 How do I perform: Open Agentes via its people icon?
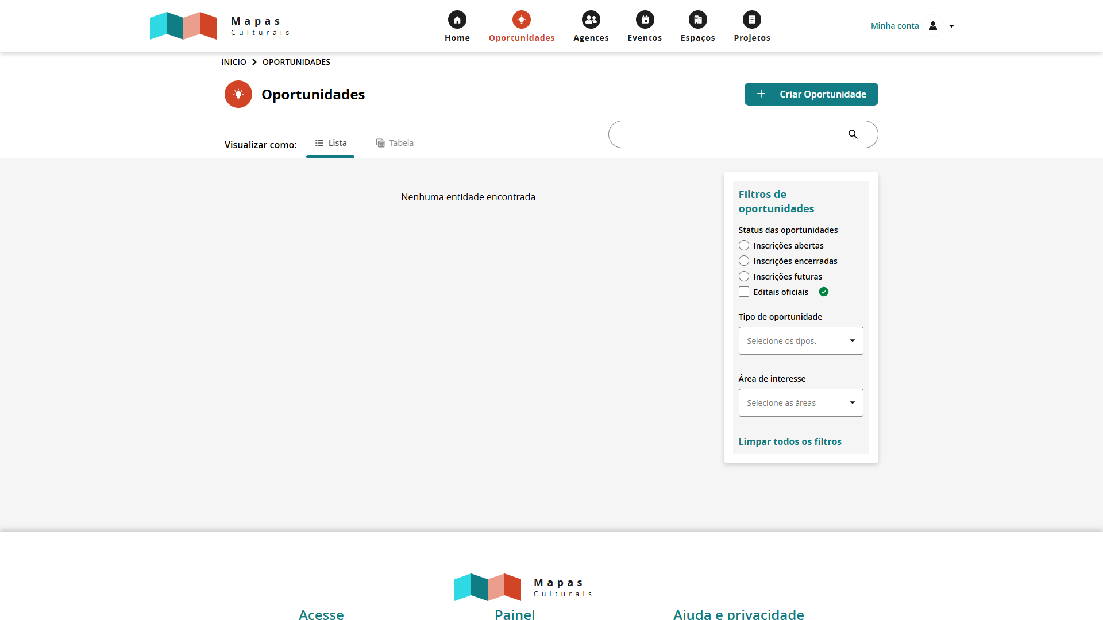pos(591,19)
